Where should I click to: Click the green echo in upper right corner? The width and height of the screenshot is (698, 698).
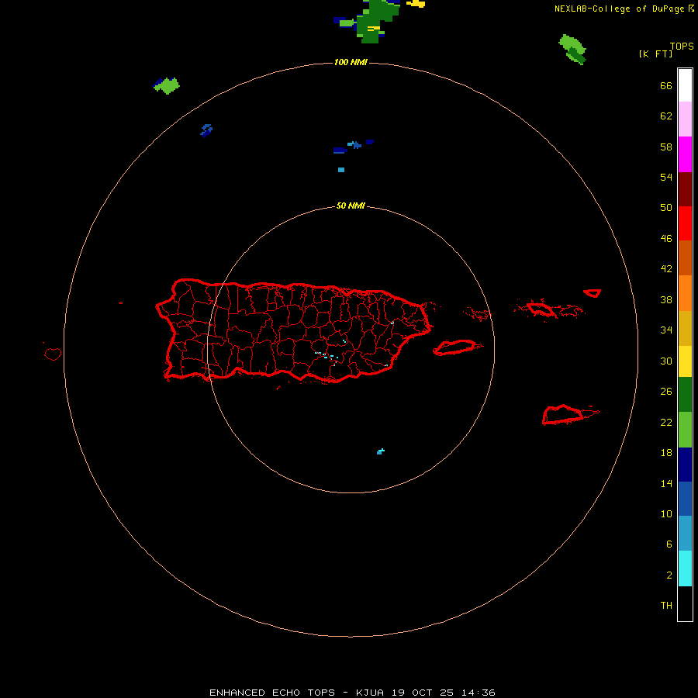point(572,49)
